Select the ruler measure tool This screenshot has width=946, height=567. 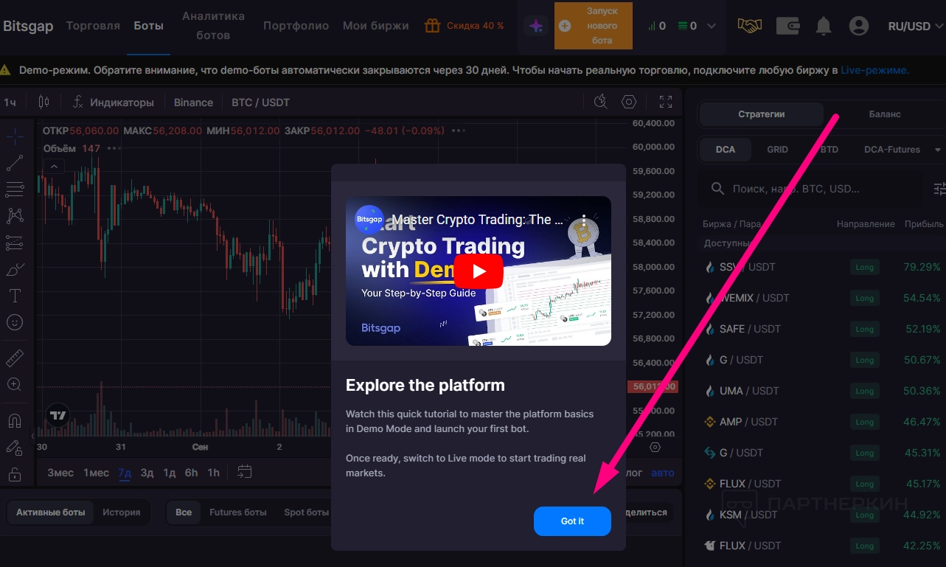(15, 358)
